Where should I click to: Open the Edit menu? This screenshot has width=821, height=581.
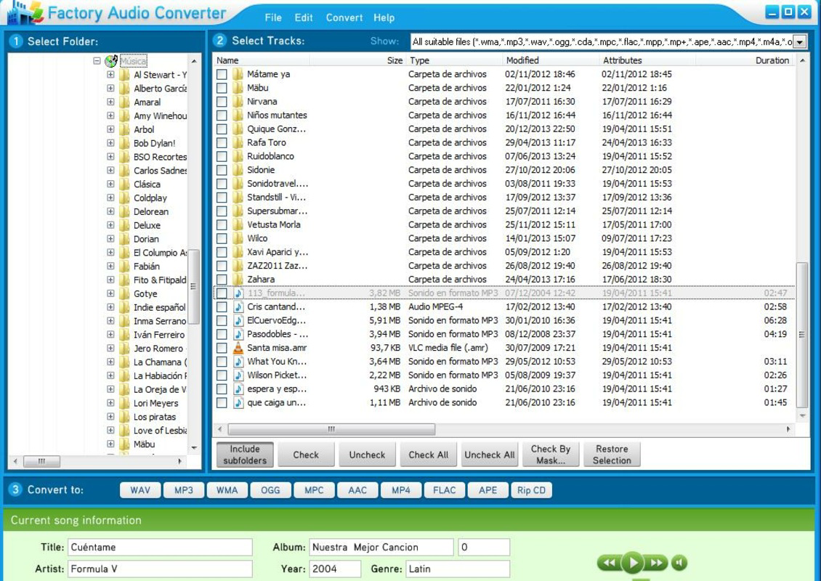tap(303, 17)
